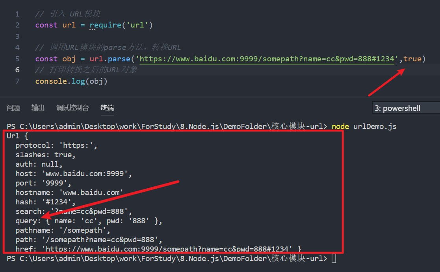The width and height of the screenshot is (440, 272).
Task: Click the terminal cursor at last prompt
Action: tap(334, 258)
